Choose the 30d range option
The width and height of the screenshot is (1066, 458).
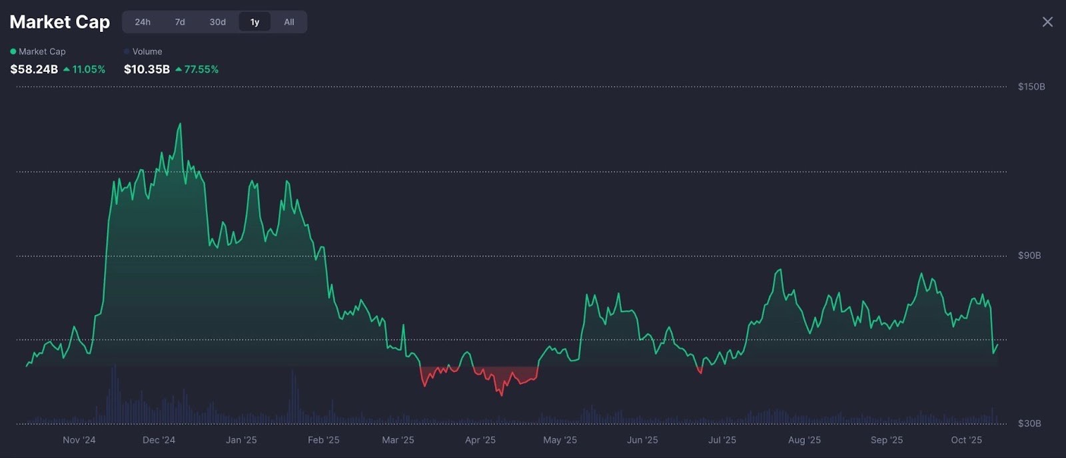click(217, 22)
